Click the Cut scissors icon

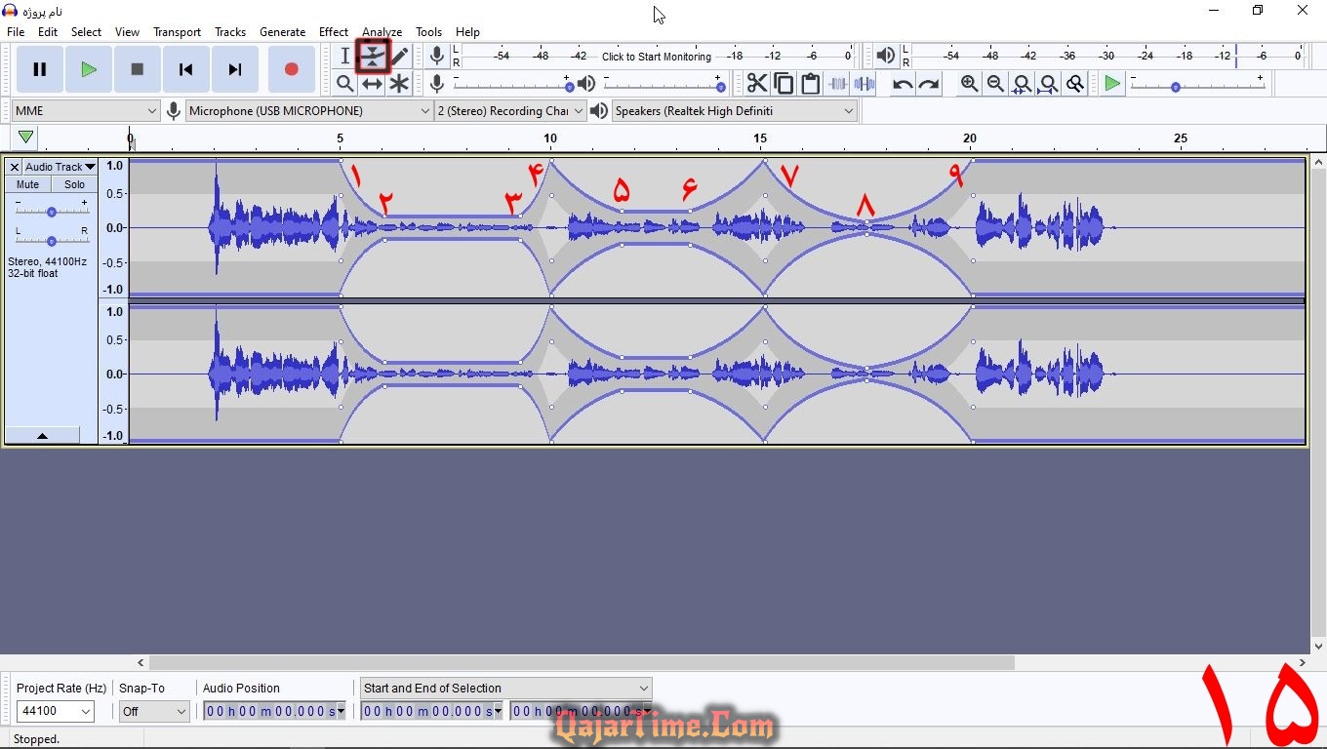click(757, 84)
